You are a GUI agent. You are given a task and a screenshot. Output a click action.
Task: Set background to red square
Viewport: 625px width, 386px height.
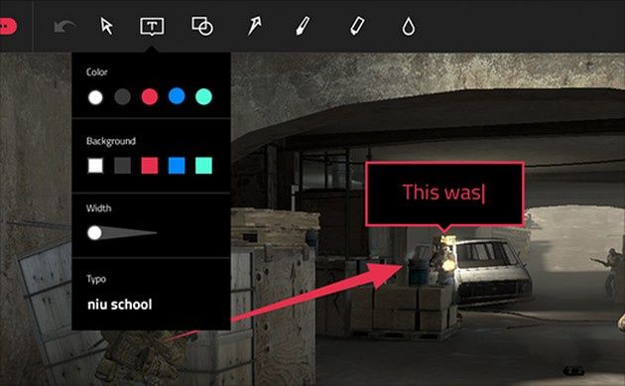[x=150, y=166]
